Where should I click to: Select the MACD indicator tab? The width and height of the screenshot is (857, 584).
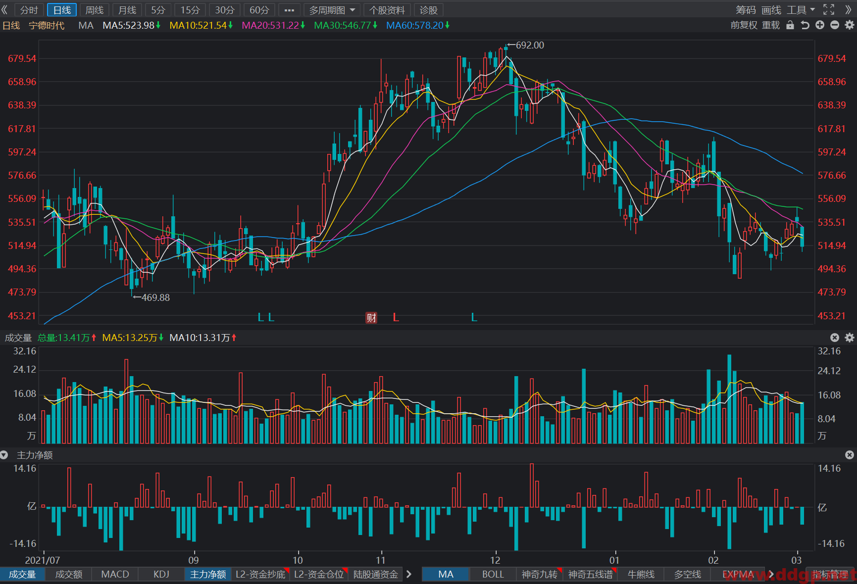(115, 574)
